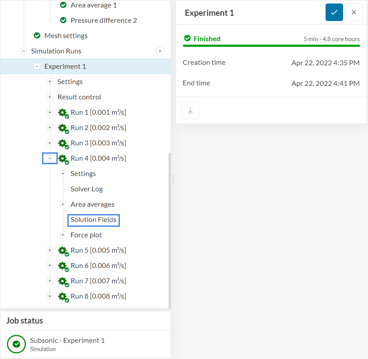This screenshot has height=359, width=368.
Task: Click the Run 4 gear status icon
Action: (x=63, y=158)
